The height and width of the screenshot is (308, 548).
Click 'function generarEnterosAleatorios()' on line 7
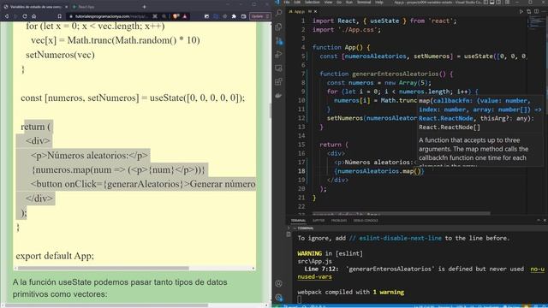click(383, 74)
